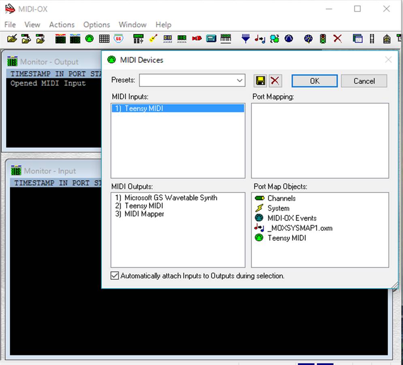Select Teensy MIDI in MIDI Inputs

[x=178, y=108]
